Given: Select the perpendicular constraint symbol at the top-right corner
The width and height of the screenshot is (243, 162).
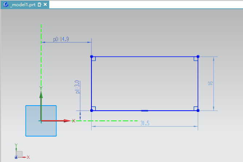Looking at the screenshot, I should point(196,59).
